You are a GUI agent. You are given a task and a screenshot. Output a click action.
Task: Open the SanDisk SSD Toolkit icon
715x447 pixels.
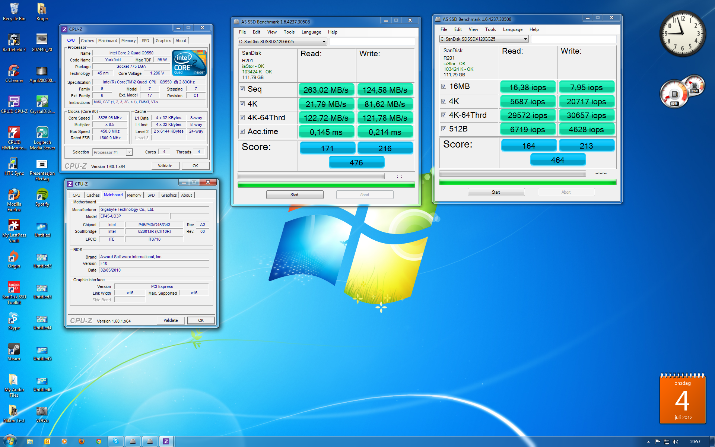coord(14,292)
